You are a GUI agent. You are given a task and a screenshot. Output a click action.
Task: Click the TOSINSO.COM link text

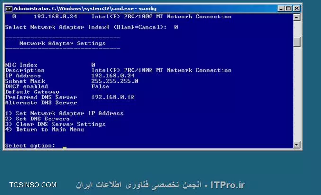33,185
